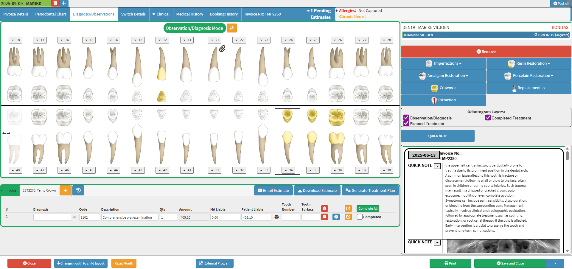Select the yellow-crowned tooth 12 side view

coord(162,64)
